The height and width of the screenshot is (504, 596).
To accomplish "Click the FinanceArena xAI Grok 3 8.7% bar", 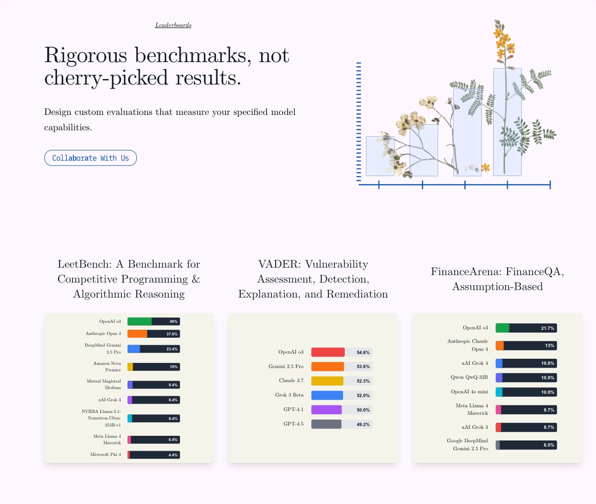I will pos(526,427).
